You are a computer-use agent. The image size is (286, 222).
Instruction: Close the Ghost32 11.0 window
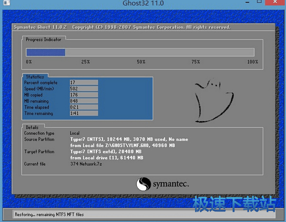point(275,2)
